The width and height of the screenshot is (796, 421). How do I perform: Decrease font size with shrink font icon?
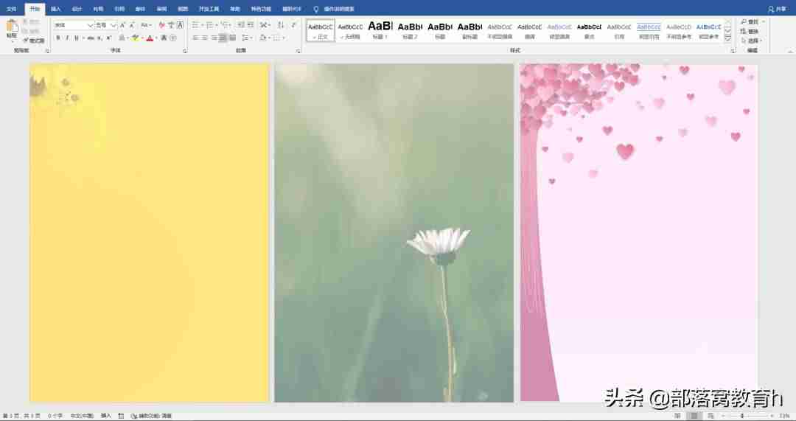(x=132, y=25)
